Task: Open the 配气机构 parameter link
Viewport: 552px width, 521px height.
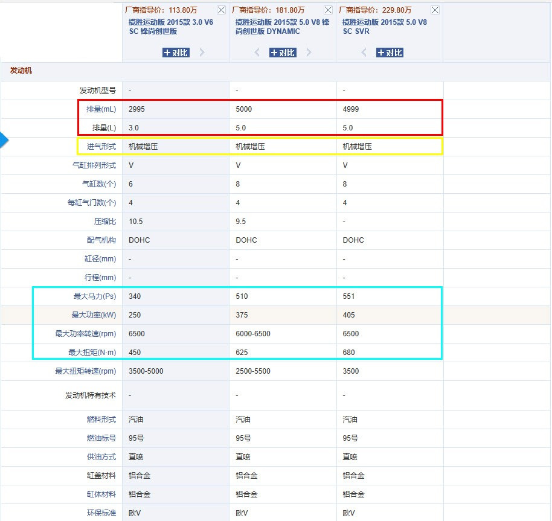Action: click(x=101, y=240)
